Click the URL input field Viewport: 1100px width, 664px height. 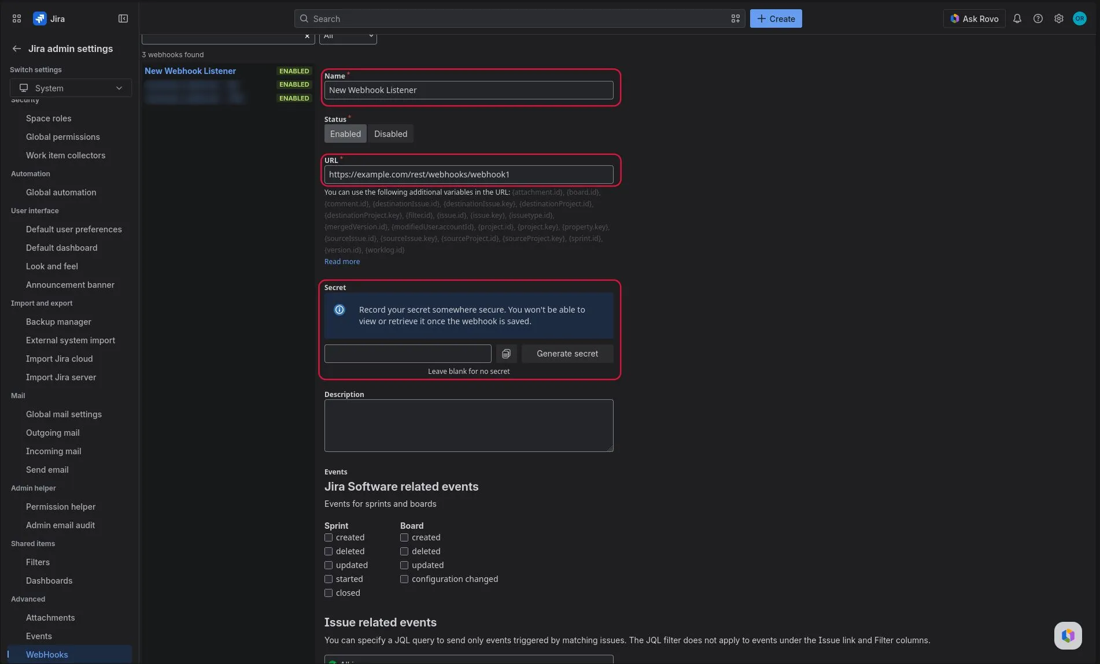pyautogui.click(x=468, y=175)
